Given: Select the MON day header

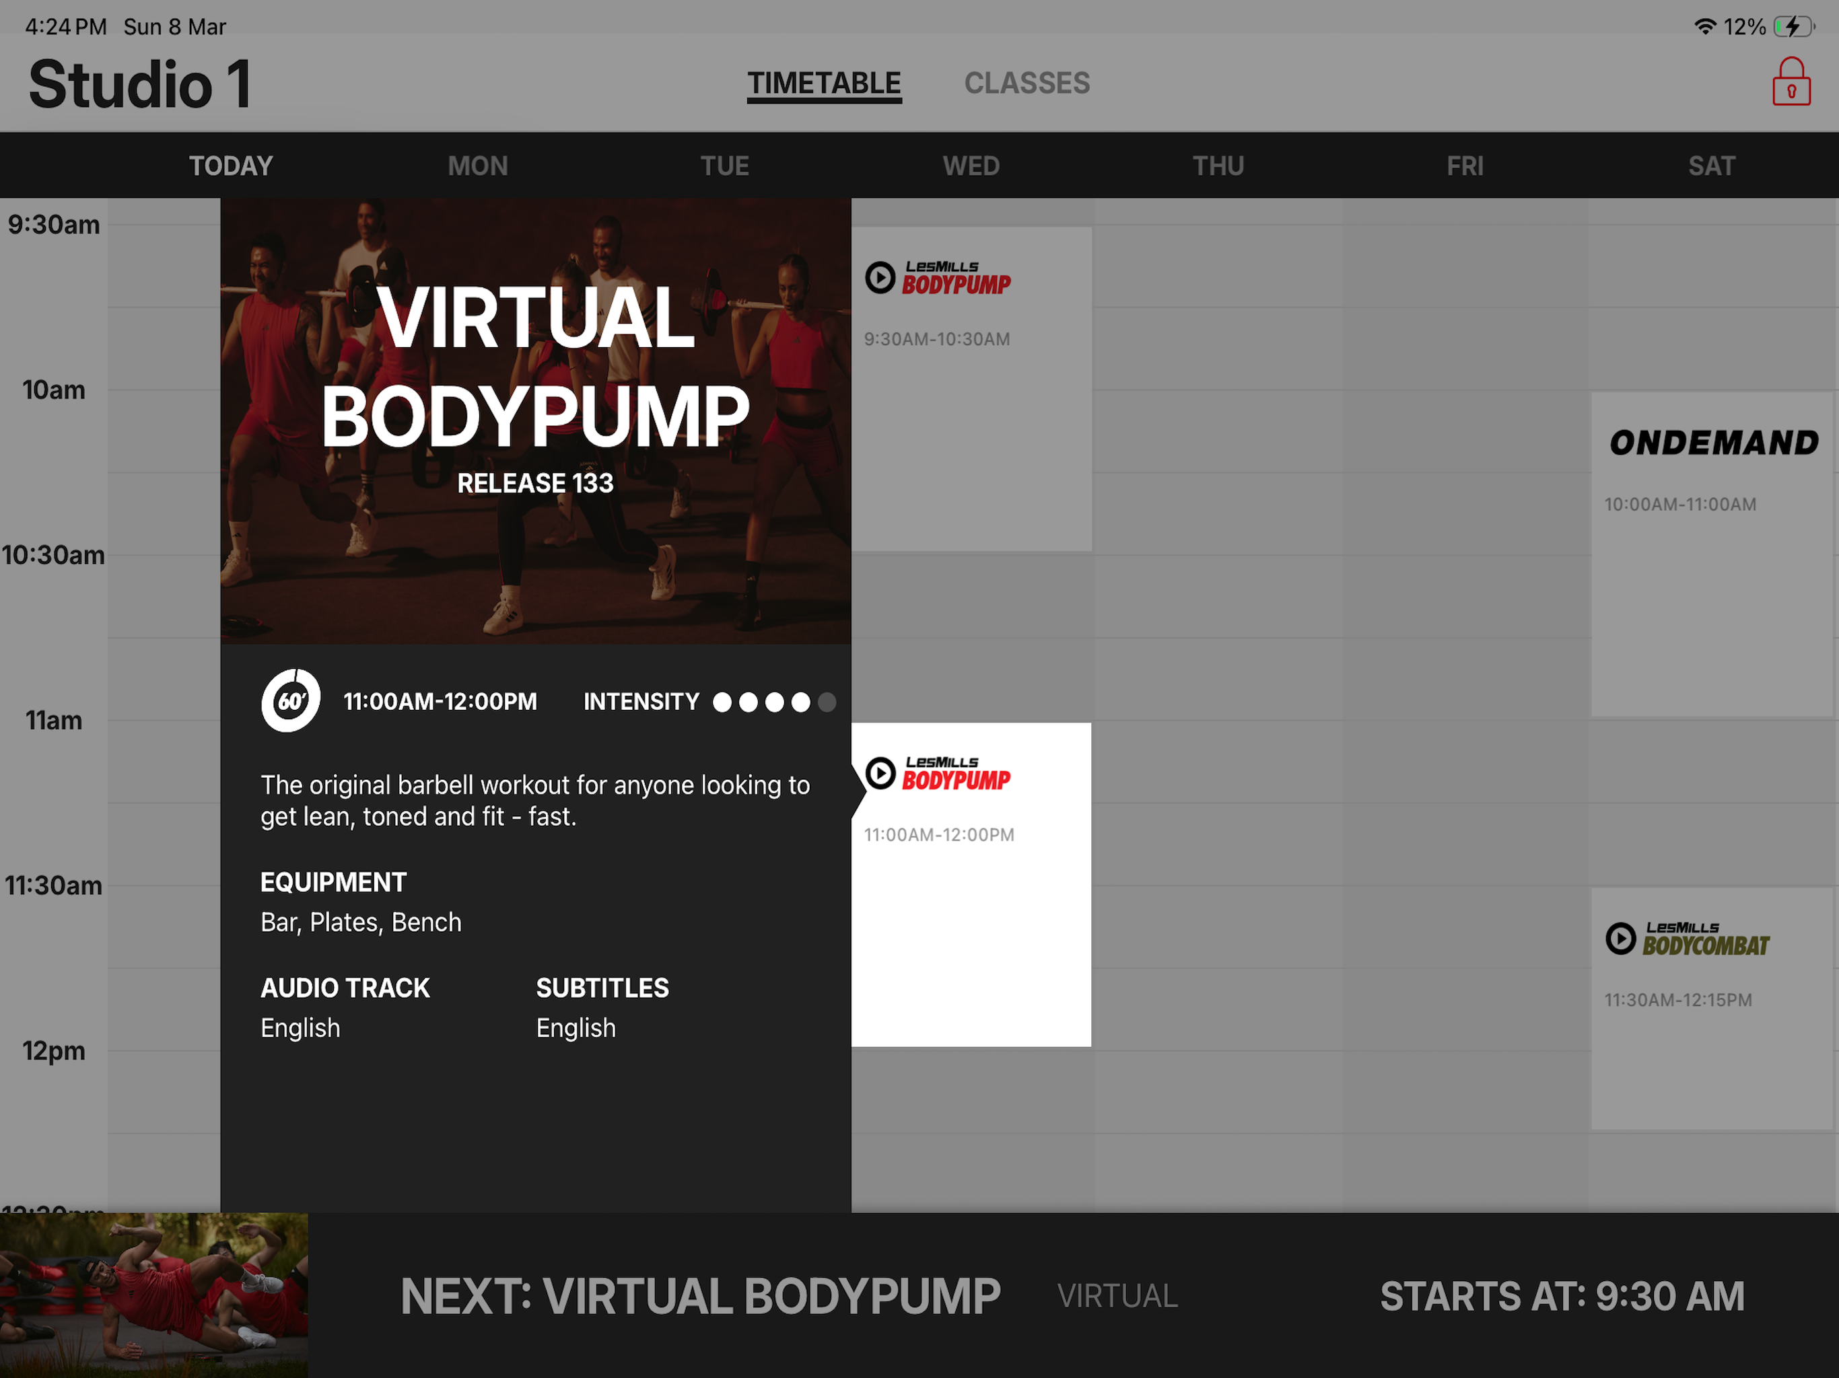Looking at the screenshot, I should (478, 166).
